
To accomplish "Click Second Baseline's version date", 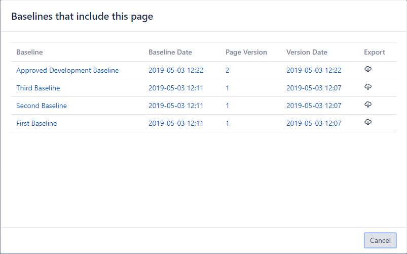I will [314, 106].
